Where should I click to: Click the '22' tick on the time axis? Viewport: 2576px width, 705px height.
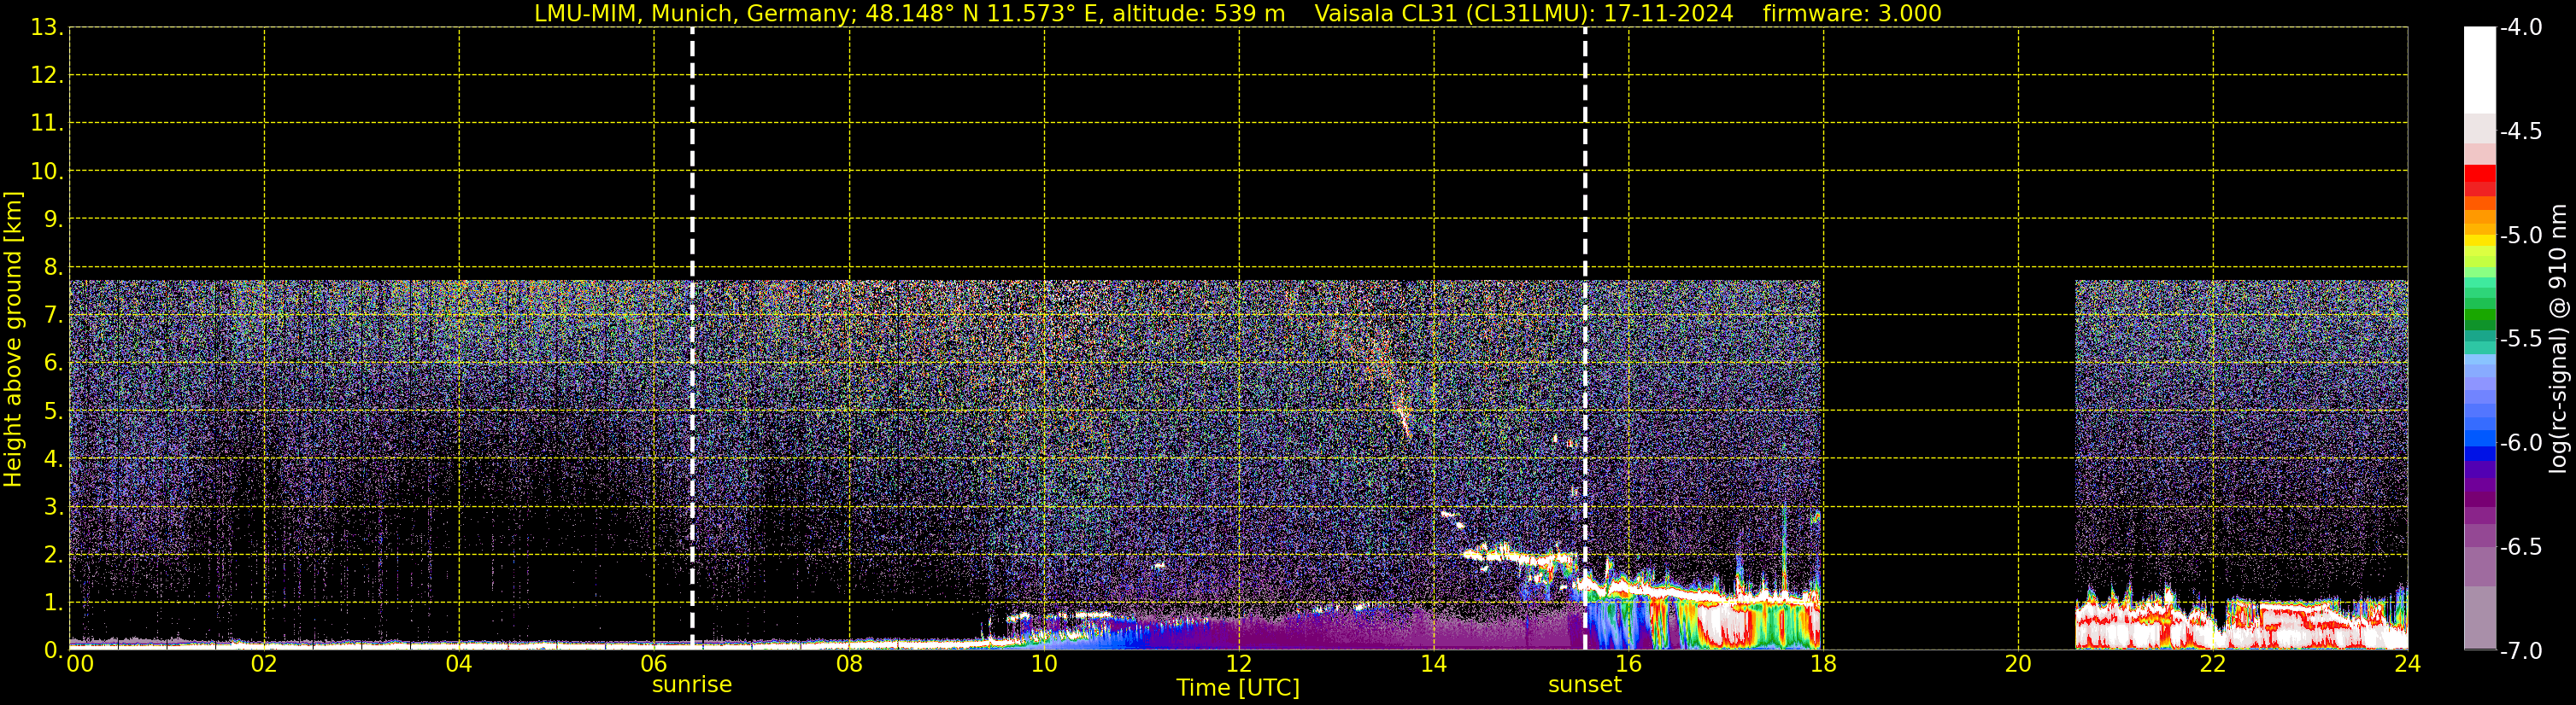[x=2213, y=664]
